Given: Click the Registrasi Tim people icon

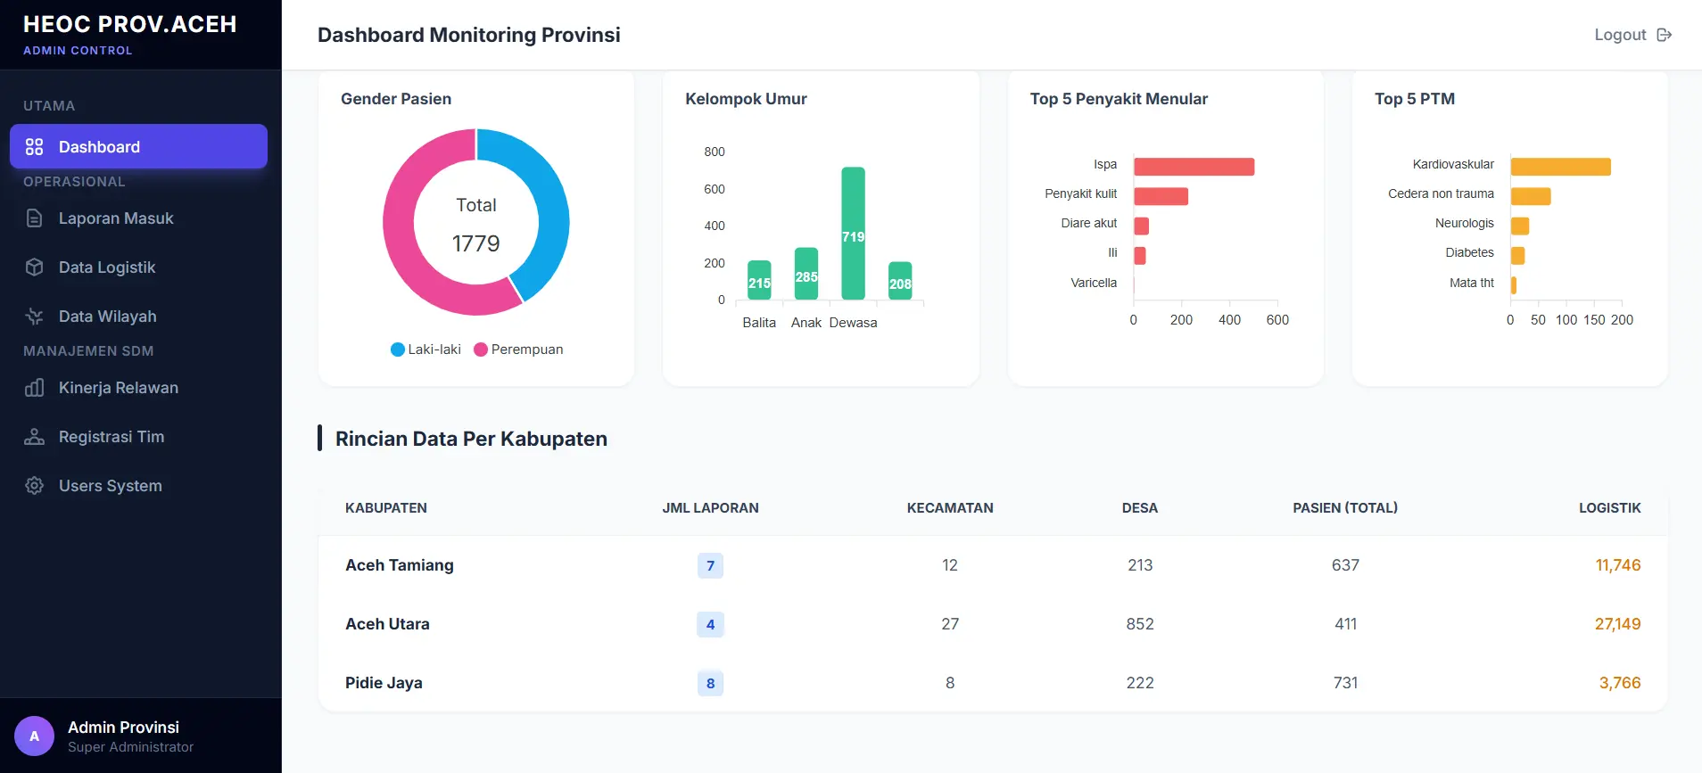Looking at the screenshot, I should pos(35,437).
